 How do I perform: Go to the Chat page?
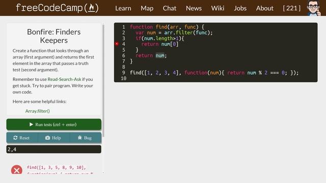pos(170,8)
